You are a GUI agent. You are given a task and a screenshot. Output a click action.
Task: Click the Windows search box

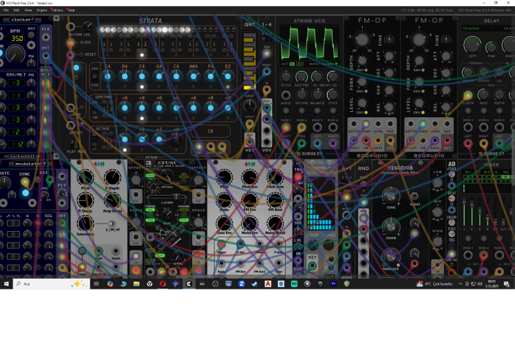tap(51, 284)
